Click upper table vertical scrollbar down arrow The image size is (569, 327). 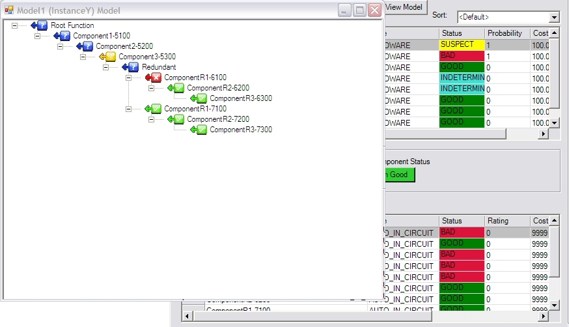pyautogui.click(x=554, y=123)
